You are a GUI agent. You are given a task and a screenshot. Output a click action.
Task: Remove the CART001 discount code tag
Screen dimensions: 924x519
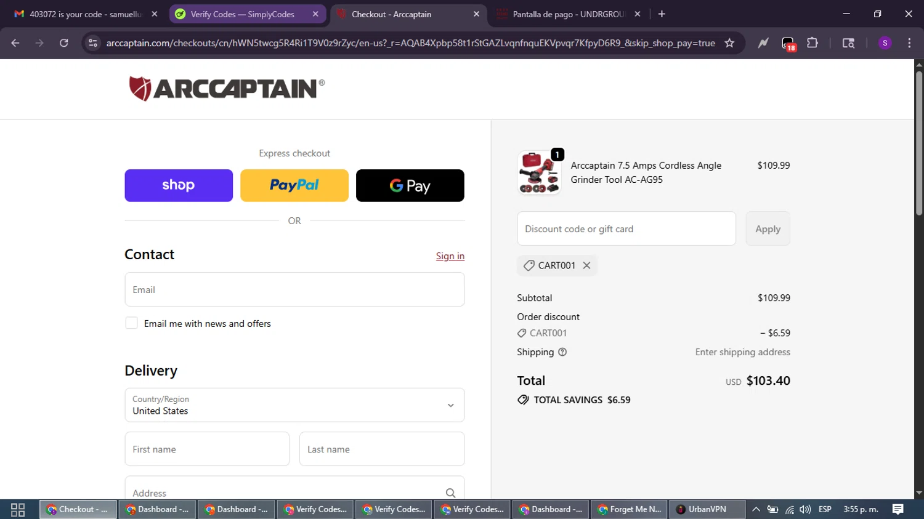click(586, 265)
